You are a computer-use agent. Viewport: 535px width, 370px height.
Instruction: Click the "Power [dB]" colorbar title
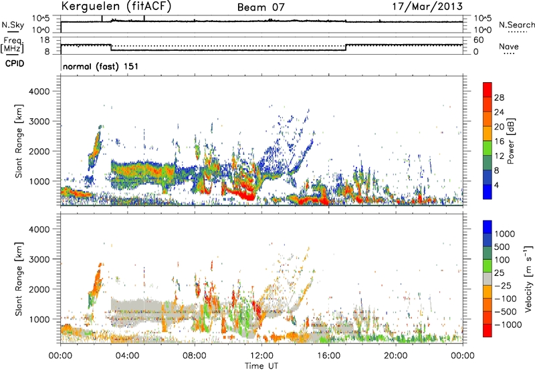tap(510, 141)
